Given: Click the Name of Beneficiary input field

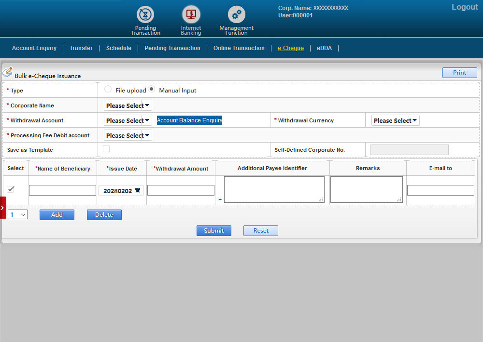Looking at the screenshot, I should (x=62, y=190).
